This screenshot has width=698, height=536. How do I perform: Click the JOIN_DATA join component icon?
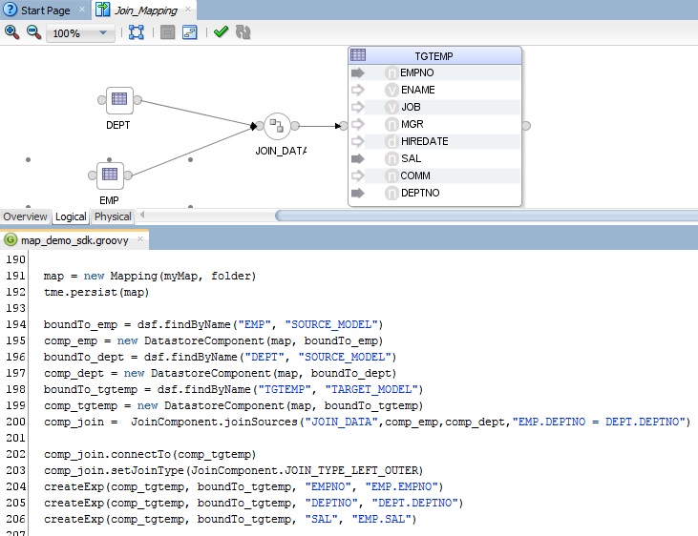coord(277,125)
